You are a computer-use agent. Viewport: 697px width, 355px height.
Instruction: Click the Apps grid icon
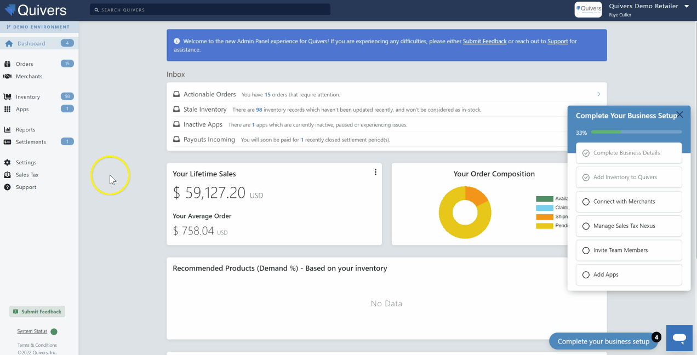coord(8,109)
